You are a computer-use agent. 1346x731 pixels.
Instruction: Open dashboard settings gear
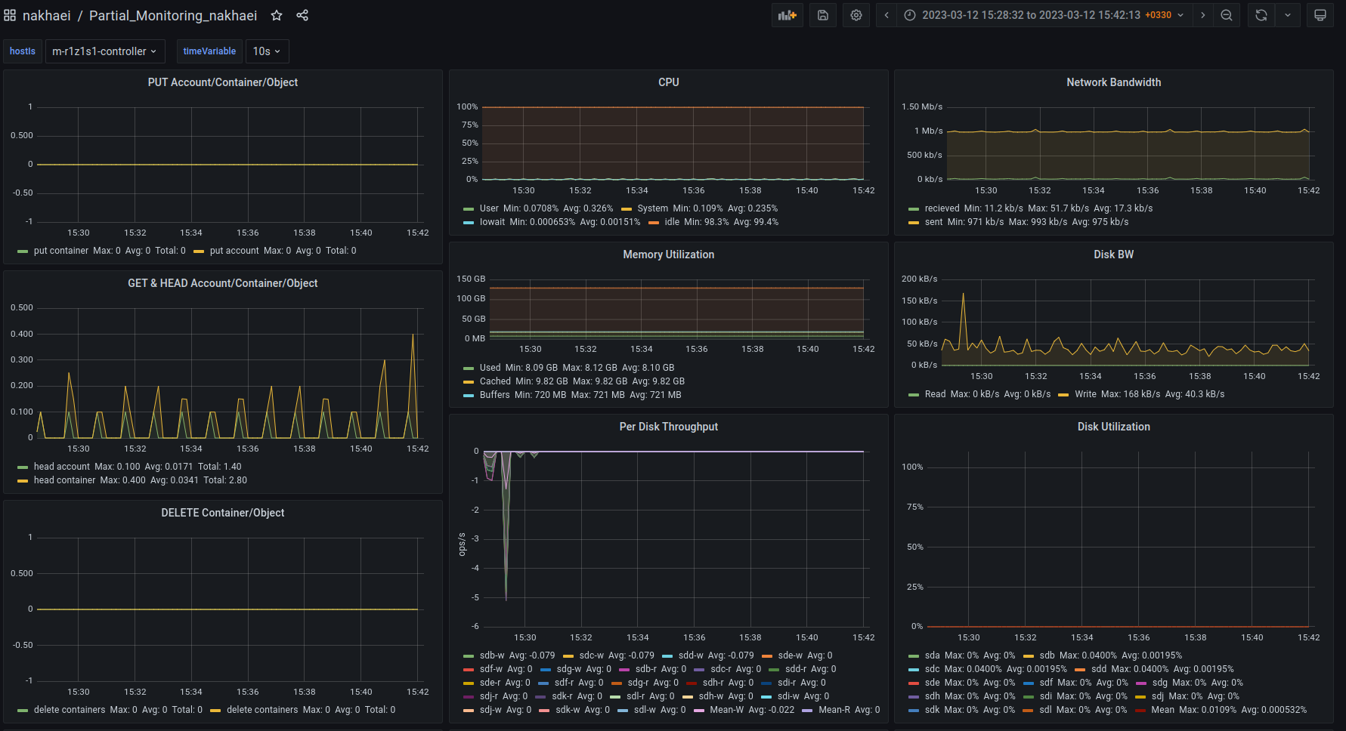pos(856,15)
